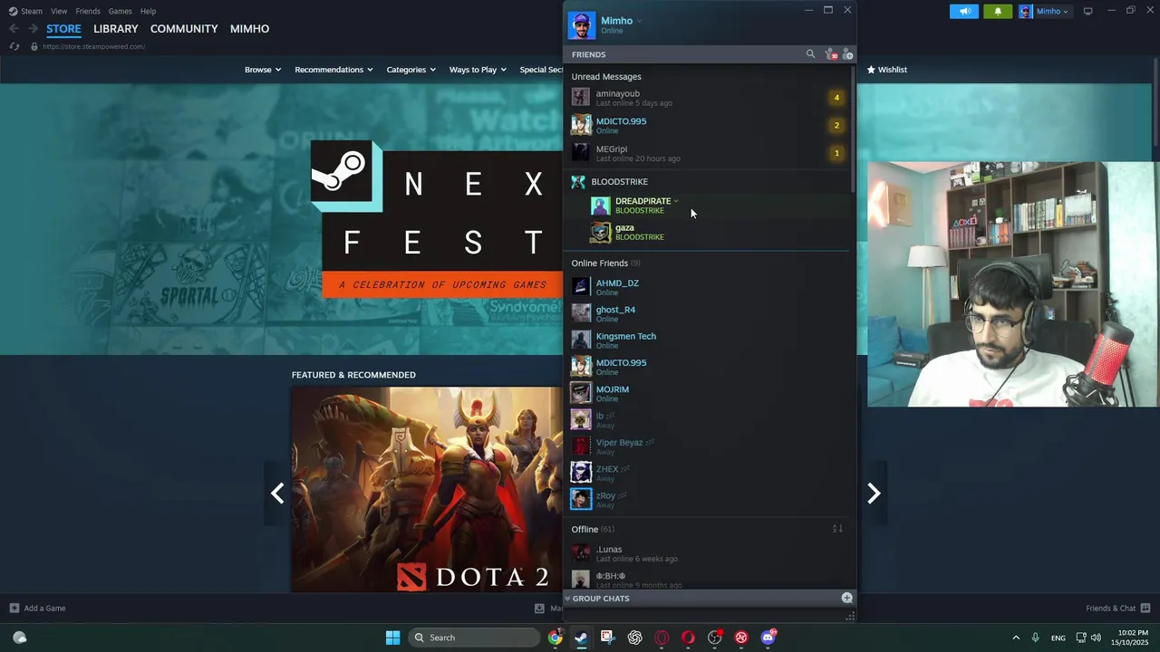Open the Games menu
The height and width of the screenshot is (652, 1160).
tap(120, 11)
